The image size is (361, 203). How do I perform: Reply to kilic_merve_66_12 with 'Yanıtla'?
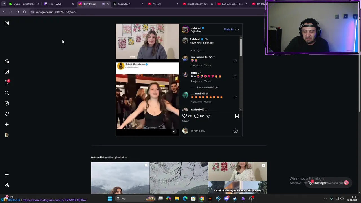pos(208,65)
